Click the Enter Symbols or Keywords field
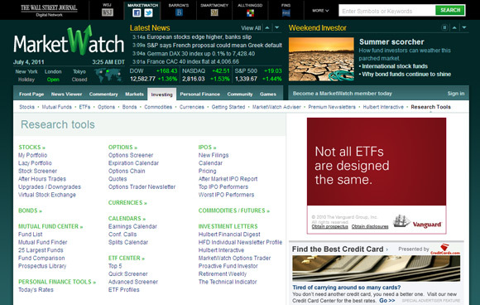Image resolution: width=480 pixels, height=305 pixels. click(387, 11)
